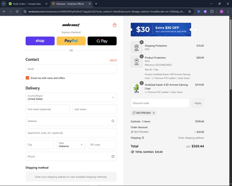Click the First name (optional) field
This screenshot has width=232, height=186.
pos(47,109)
